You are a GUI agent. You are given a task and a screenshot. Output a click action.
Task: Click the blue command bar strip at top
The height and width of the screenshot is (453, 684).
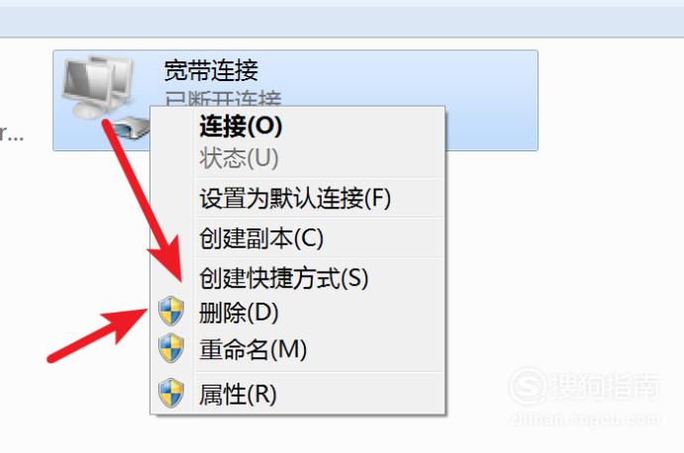342,22
